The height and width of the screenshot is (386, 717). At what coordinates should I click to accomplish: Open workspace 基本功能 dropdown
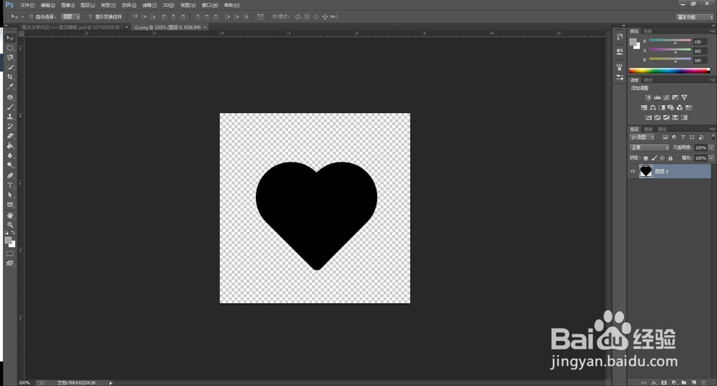(694, 17)
